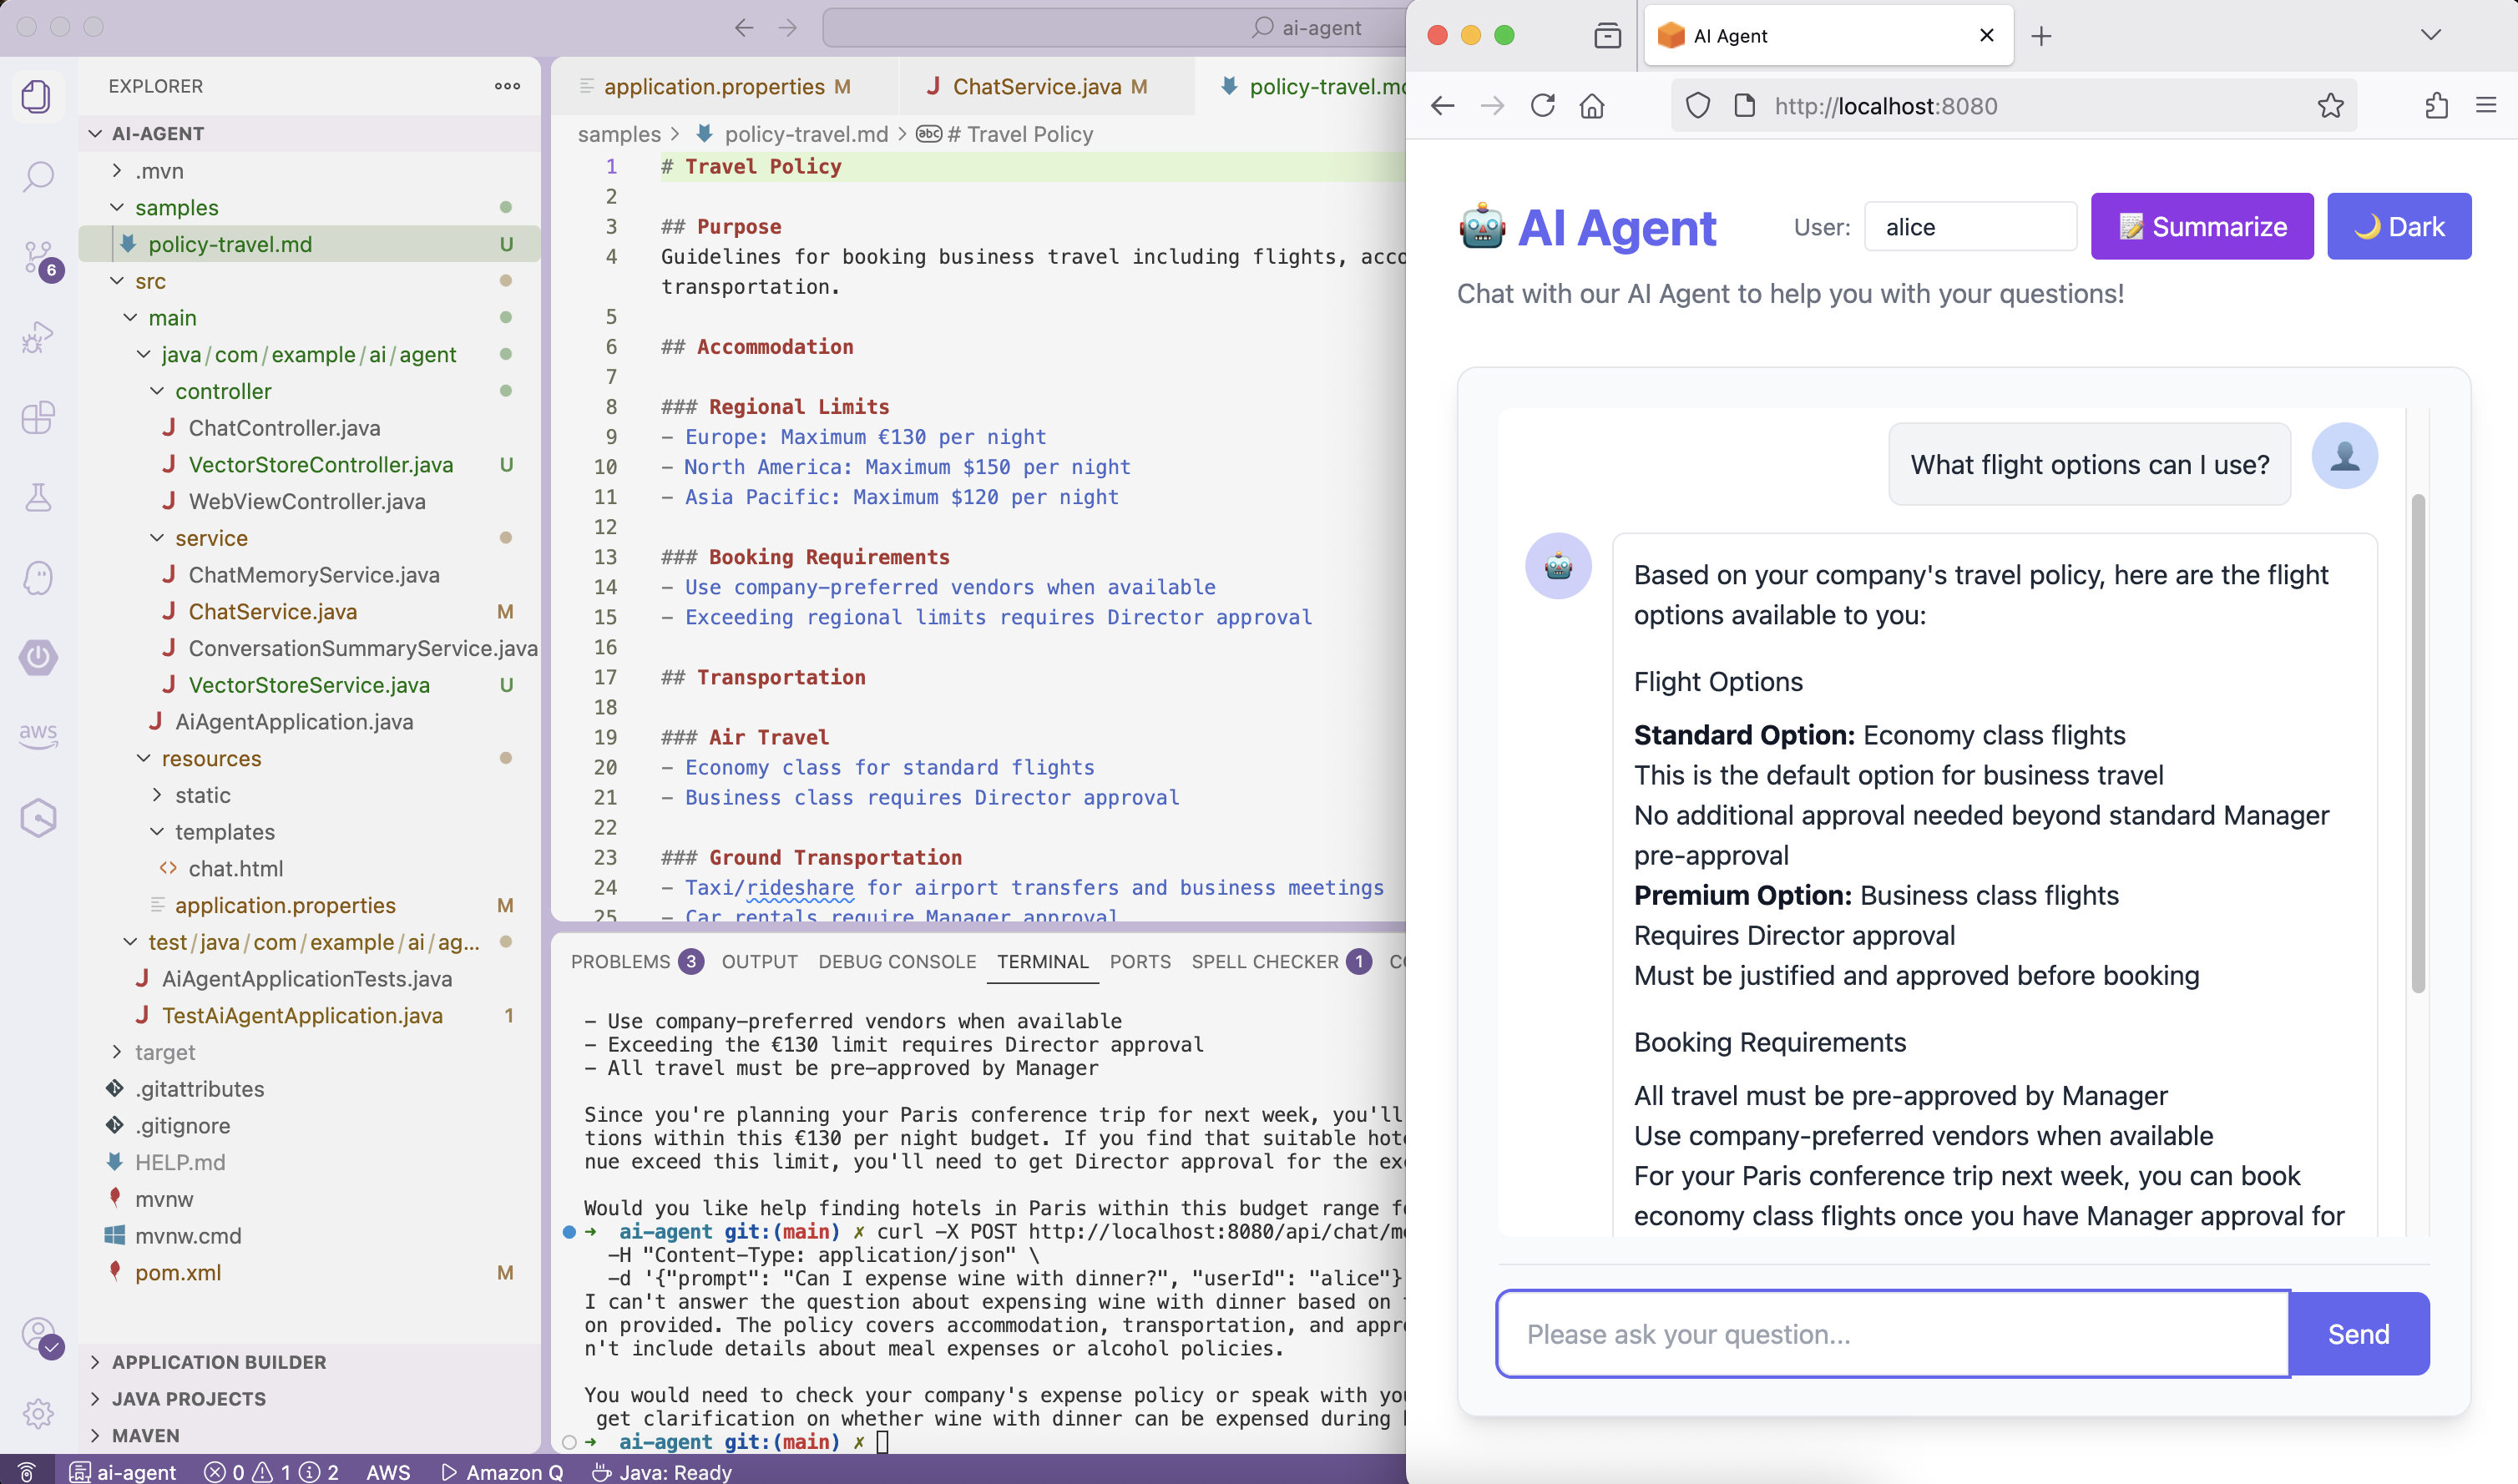Collapse the samples folder
Image resolution: width=2518 pixels, height=1484 pixels.
point(176,208)
